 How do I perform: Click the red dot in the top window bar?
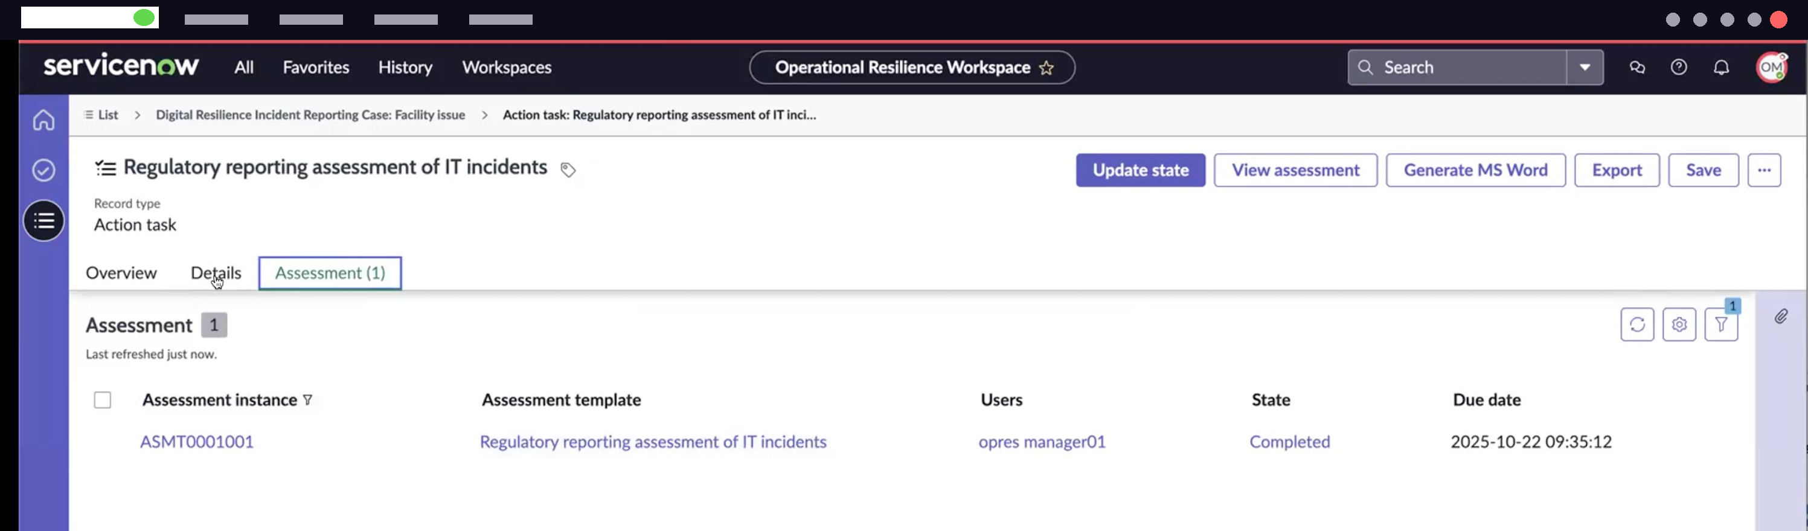[1778, 20]
